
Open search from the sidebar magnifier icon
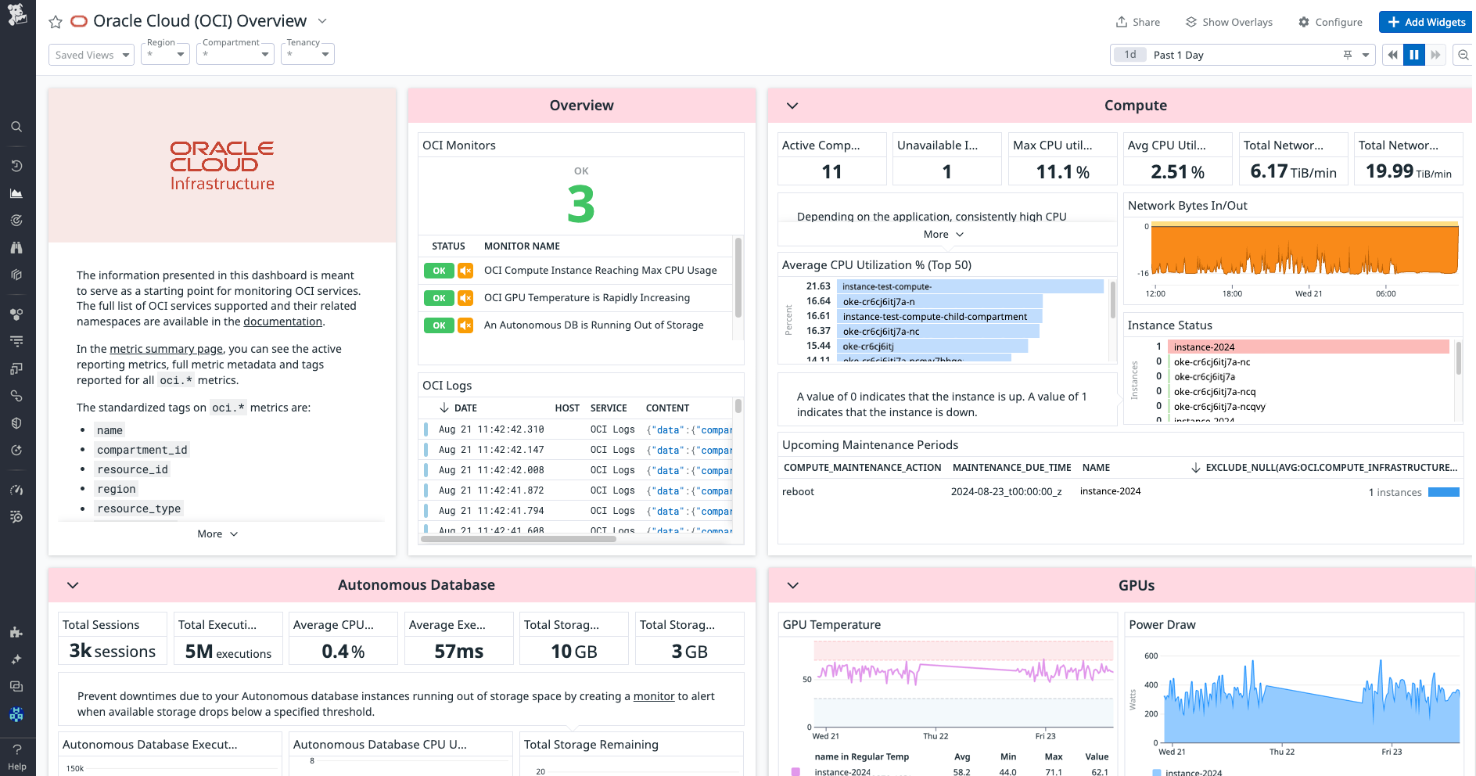(x=16, y=126)
